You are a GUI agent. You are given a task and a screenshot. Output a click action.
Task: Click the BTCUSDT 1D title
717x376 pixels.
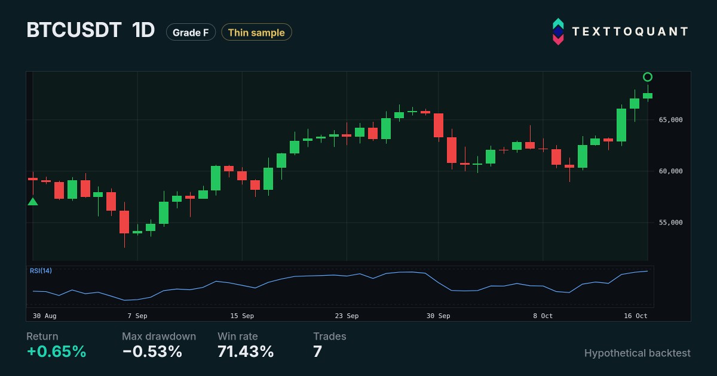[x=91, y=31]
